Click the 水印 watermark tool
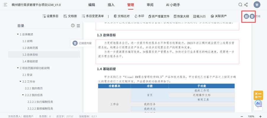This screenshot has height=118, width=267. tap(139, 16)
